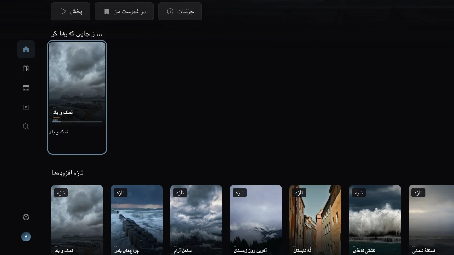
Task: Open the اسکلهٔ شمالی poster
Action: (431, 220)
